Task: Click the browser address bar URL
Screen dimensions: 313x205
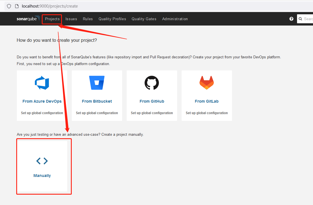Action: point(50,6)
